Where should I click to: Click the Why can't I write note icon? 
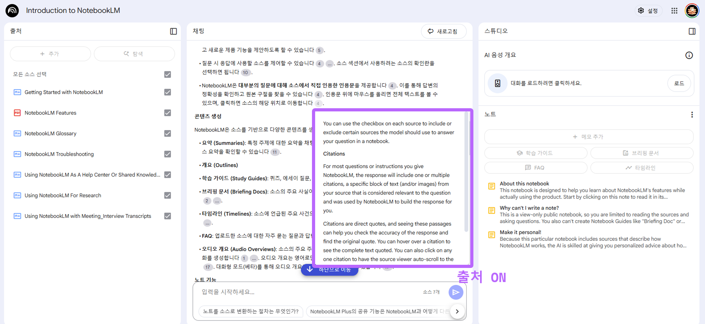491,210
